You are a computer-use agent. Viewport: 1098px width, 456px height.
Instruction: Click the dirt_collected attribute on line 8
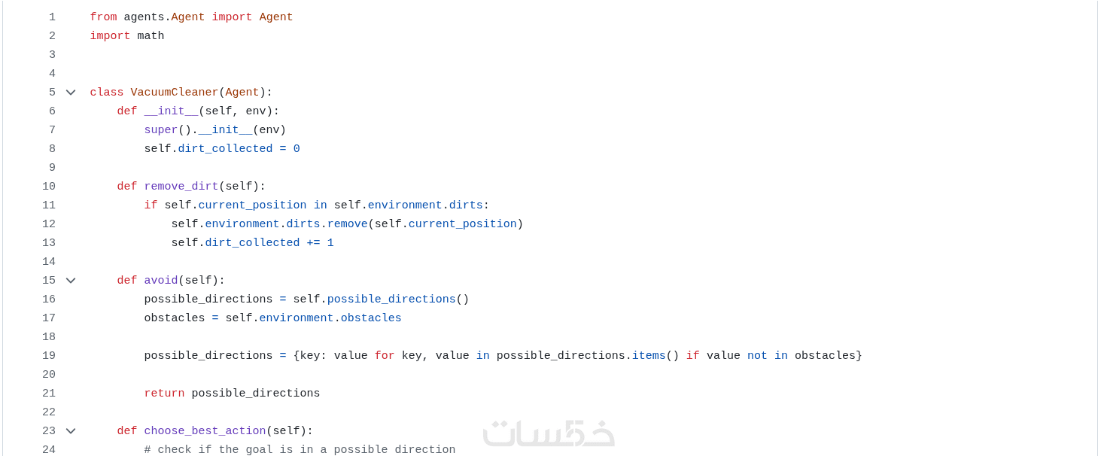[225, 149]
